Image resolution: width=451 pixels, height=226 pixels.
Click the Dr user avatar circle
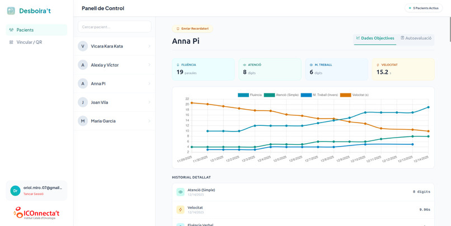(15, 191)
